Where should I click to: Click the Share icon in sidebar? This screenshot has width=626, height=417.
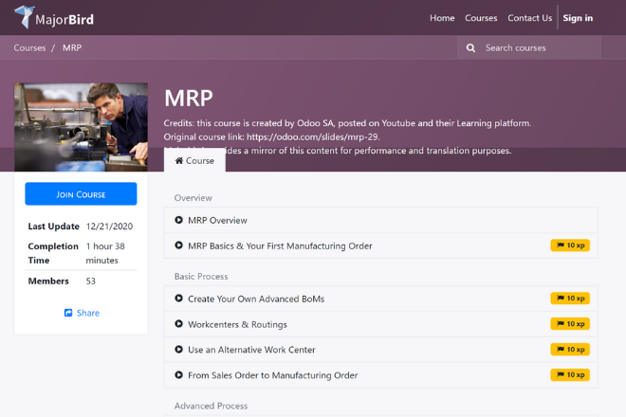(x=68, y=313)
